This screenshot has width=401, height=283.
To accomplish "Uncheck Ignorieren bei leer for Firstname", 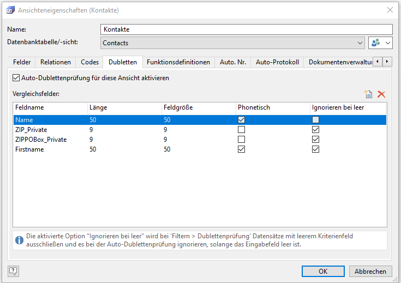I will (x=315, y=149).
